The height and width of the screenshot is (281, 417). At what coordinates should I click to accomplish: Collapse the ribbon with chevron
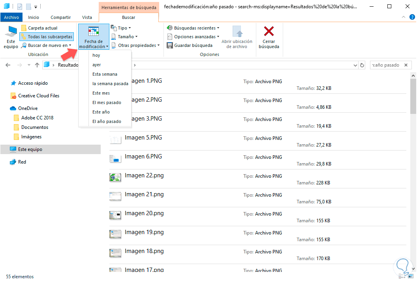pos(404,17)
